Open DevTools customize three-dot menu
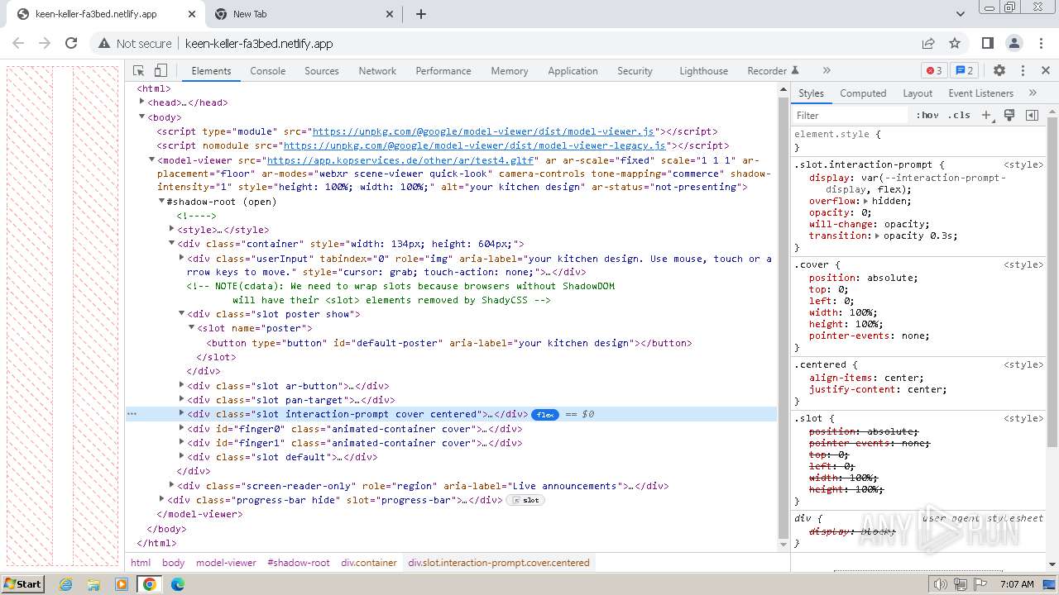This screenshot has height=595, width=1059. pyautogui.click(x=1023, y=70)
